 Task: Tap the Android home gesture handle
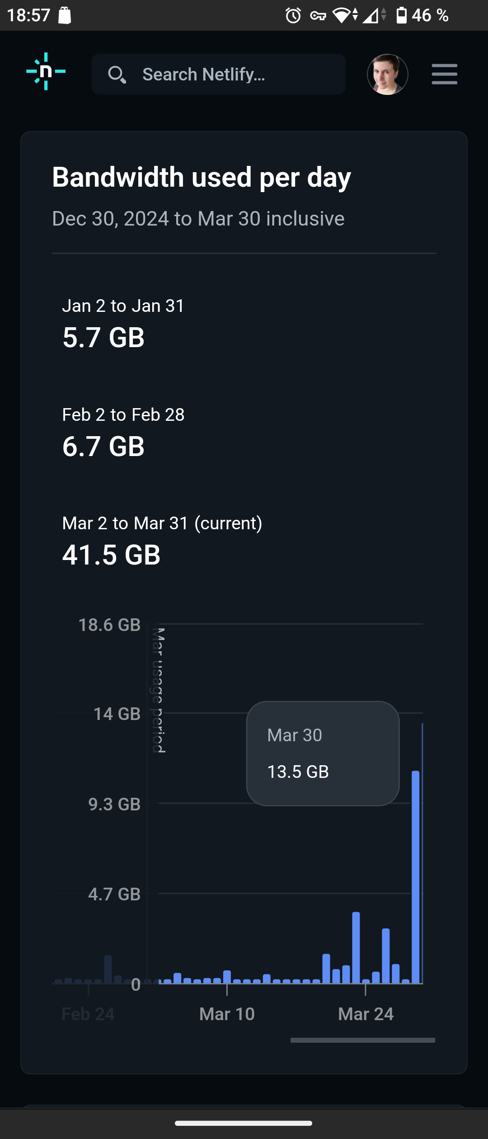click(x=244, y=1123)
